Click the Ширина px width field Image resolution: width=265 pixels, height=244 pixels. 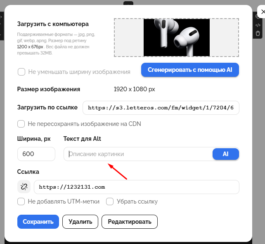pyautogui.click(x=36, y=154)
